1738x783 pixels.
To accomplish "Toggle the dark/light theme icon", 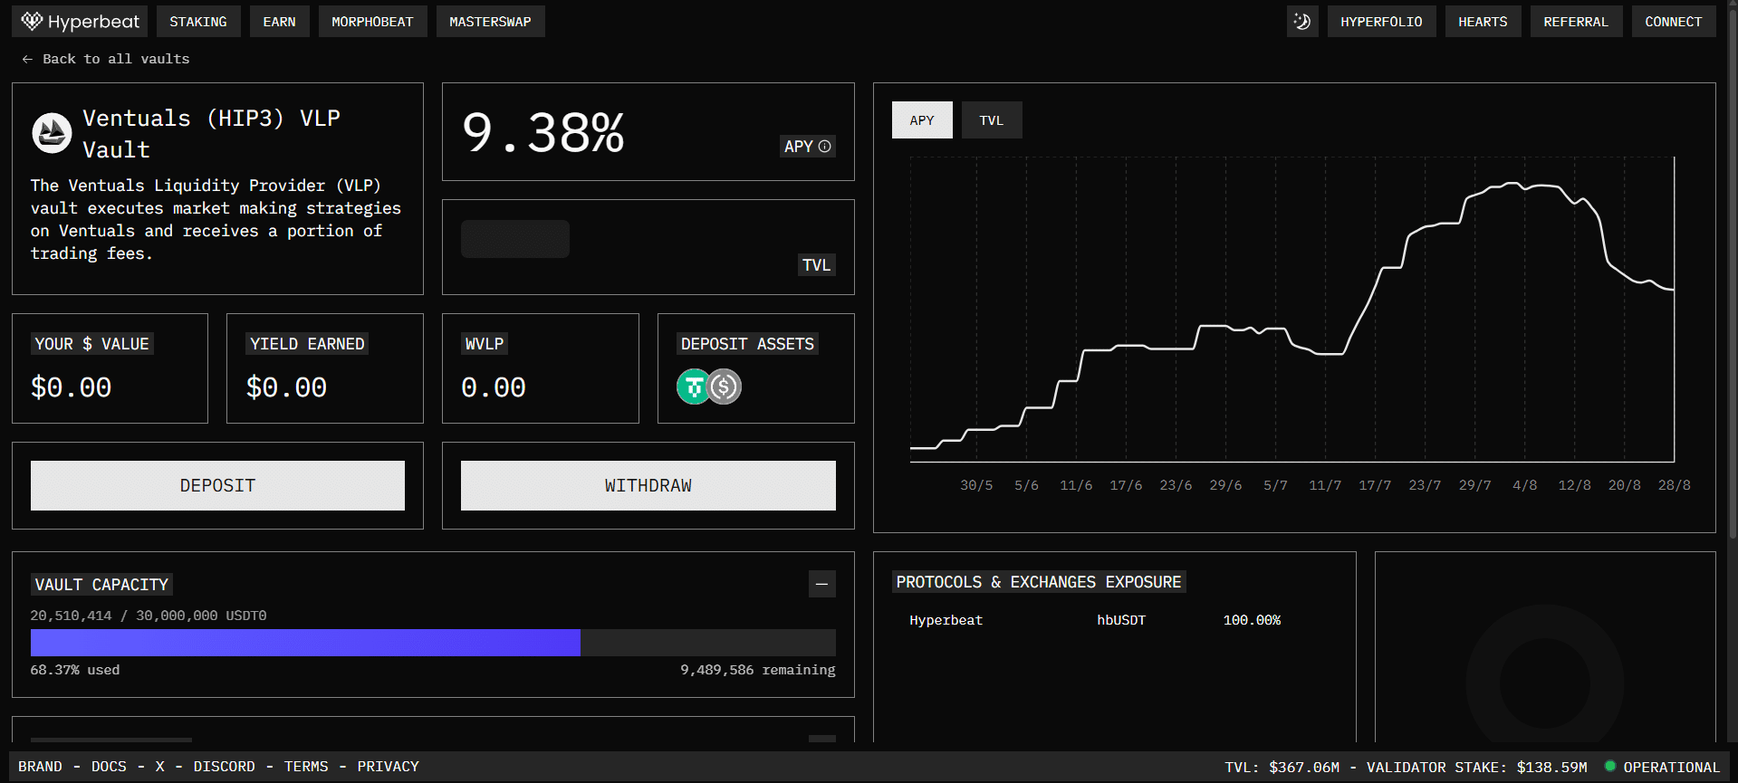I will pyautogui.click(x=1302, y=22).
